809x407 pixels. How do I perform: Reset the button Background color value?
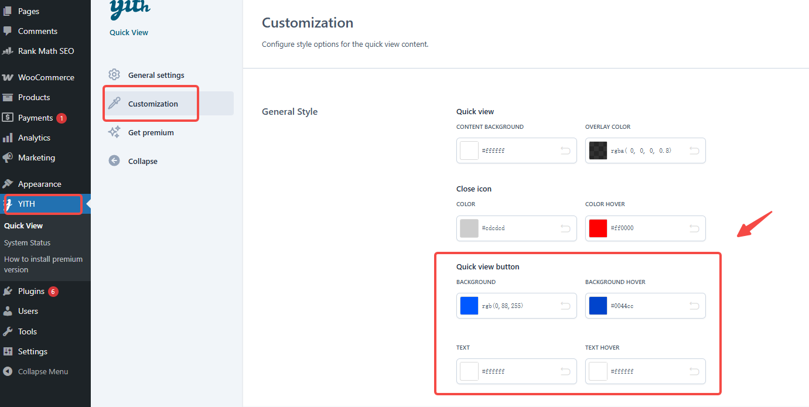pyautogui.click(x=565, y=305)
